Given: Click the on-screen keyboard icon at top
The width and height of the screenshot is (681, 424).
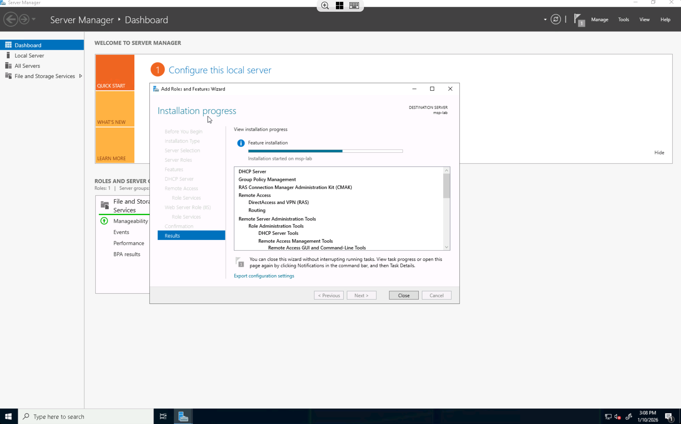Looking at the screenshot, I should 354,5.
